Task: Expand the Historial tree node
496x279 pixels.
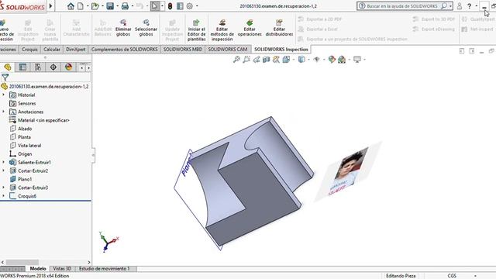Action: (x=3, y=95)
